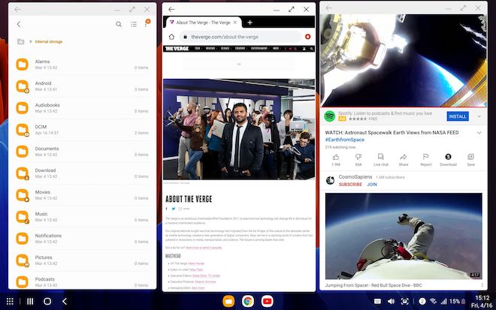Viewport: 496px width, 310px height.
Task: Click the playing spacewalk video
Action: [x=404, y=60]
